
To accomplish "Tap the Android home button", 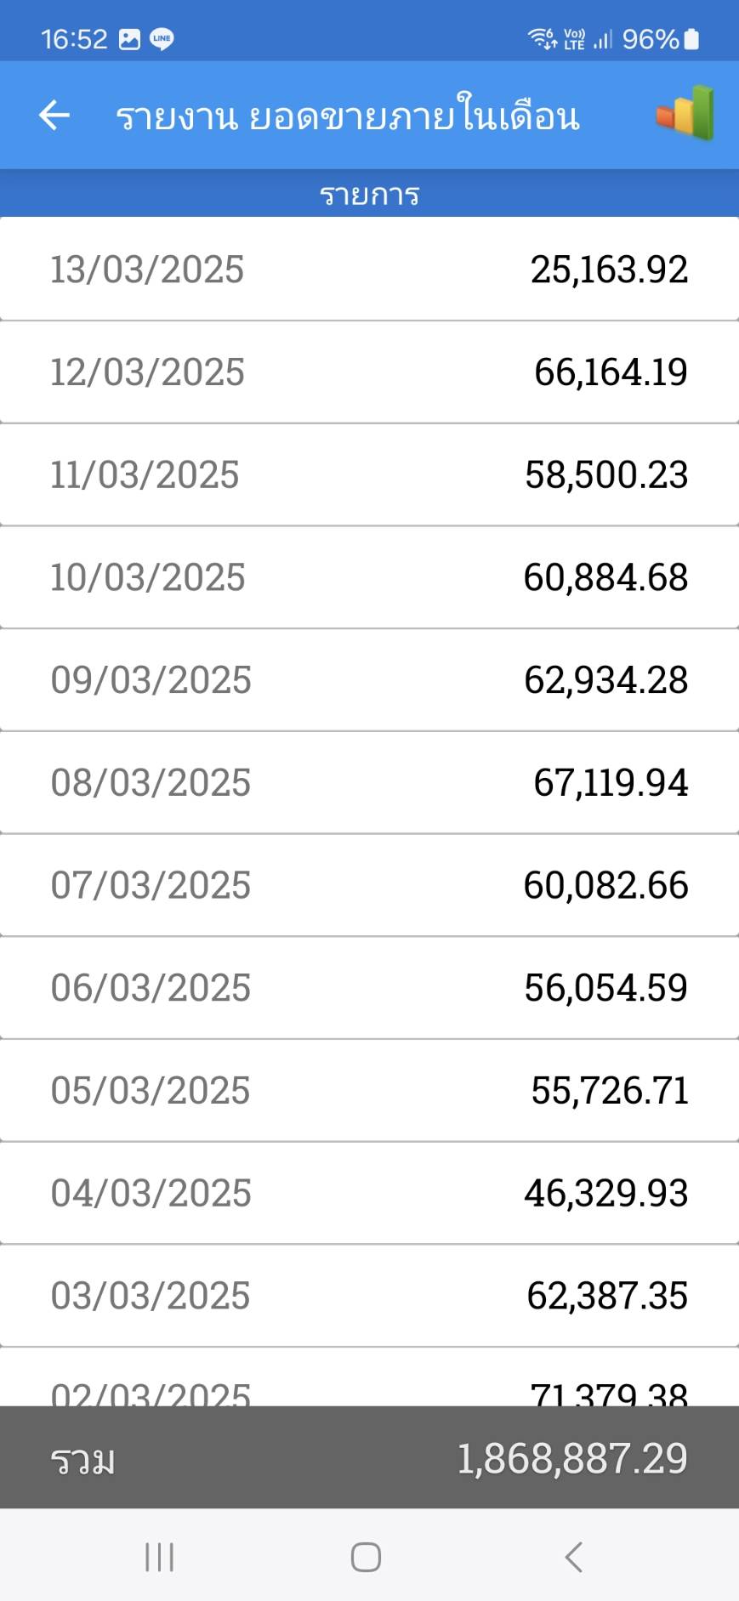I will coord(366,1557).
